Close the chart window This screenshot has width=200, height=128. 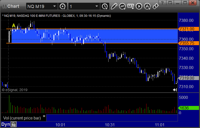point(193,3)
